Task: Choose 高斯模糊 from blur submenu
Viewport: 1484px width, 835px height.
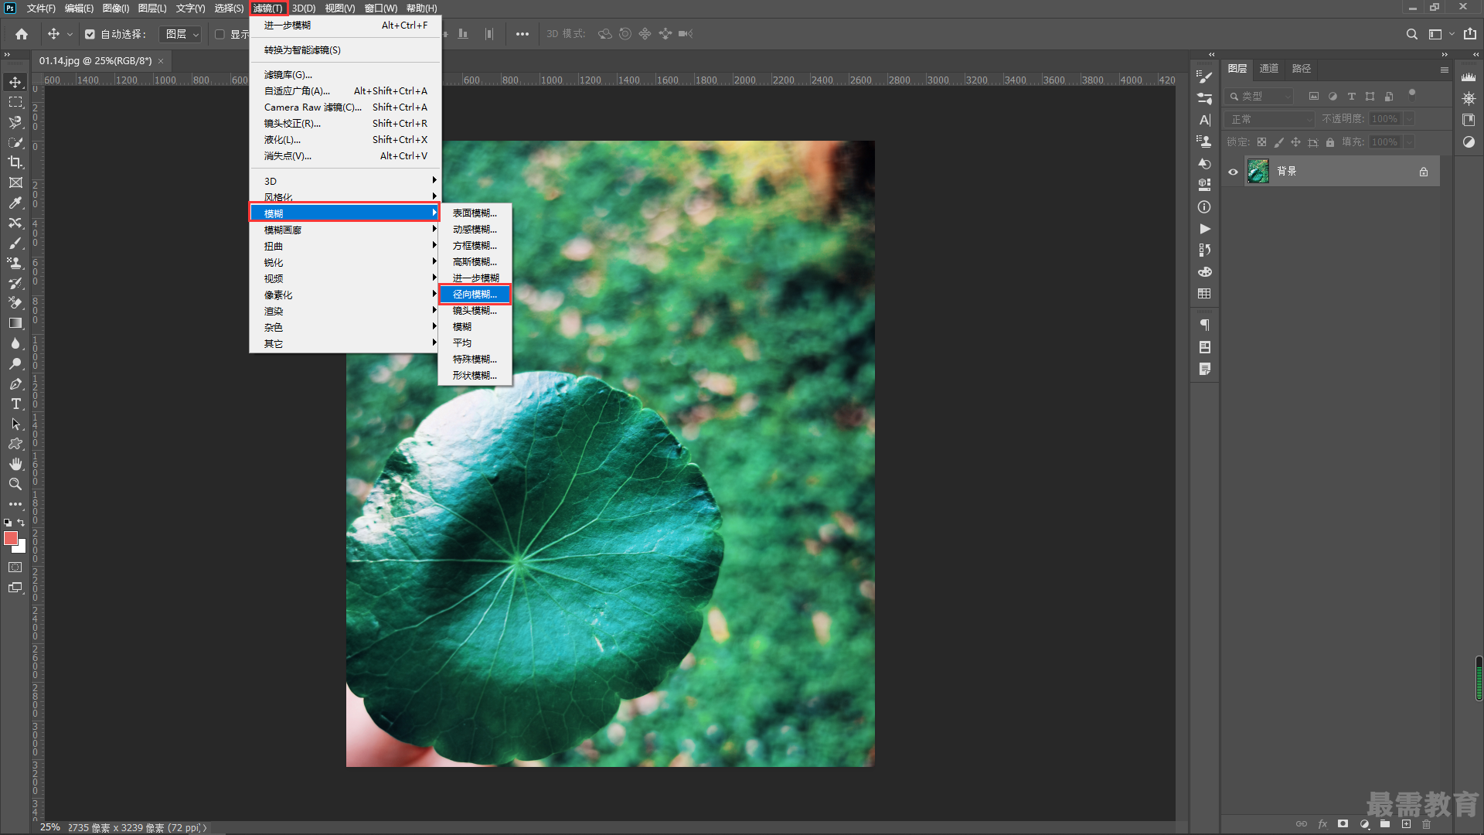Action: coord(475,262)
